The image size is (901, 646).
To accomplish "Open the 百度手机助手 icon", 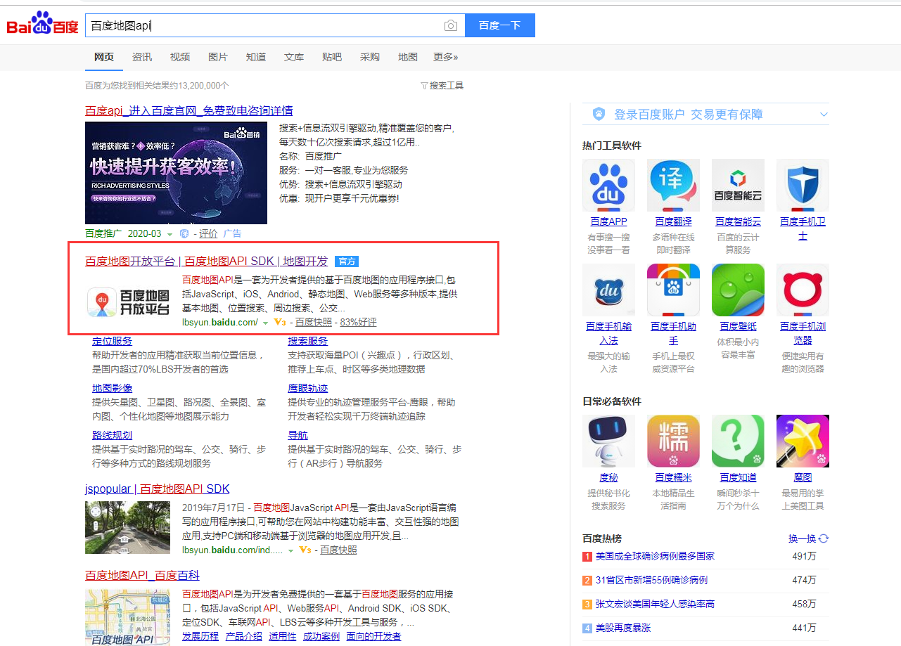I will [x=673, y=290].
